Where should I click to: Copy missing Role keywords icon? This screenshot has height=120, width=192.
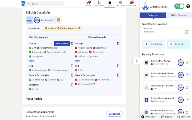(118, 66)
